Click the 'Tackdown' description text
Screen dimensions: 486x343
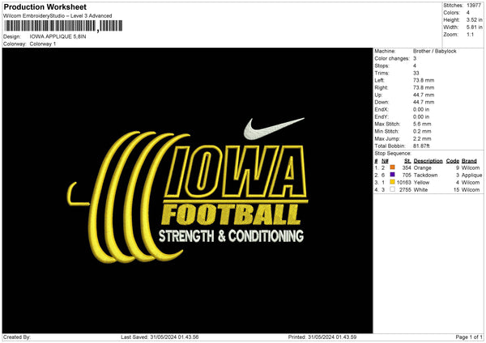point(425,176)
